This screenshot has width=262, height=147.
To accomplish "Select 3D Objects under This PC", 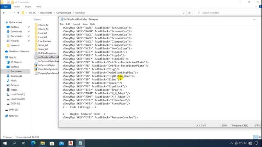I will pos(16,62).
